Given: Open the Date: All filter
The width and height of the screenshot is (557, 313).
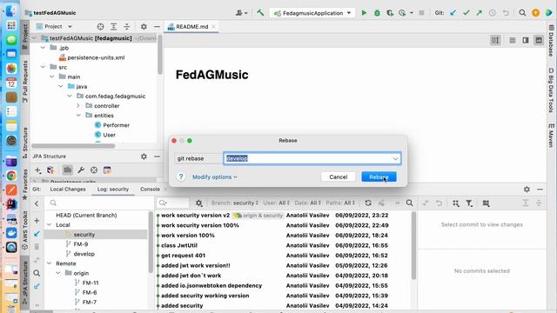Looking at the screenshot, I should [x=307, y=203].
